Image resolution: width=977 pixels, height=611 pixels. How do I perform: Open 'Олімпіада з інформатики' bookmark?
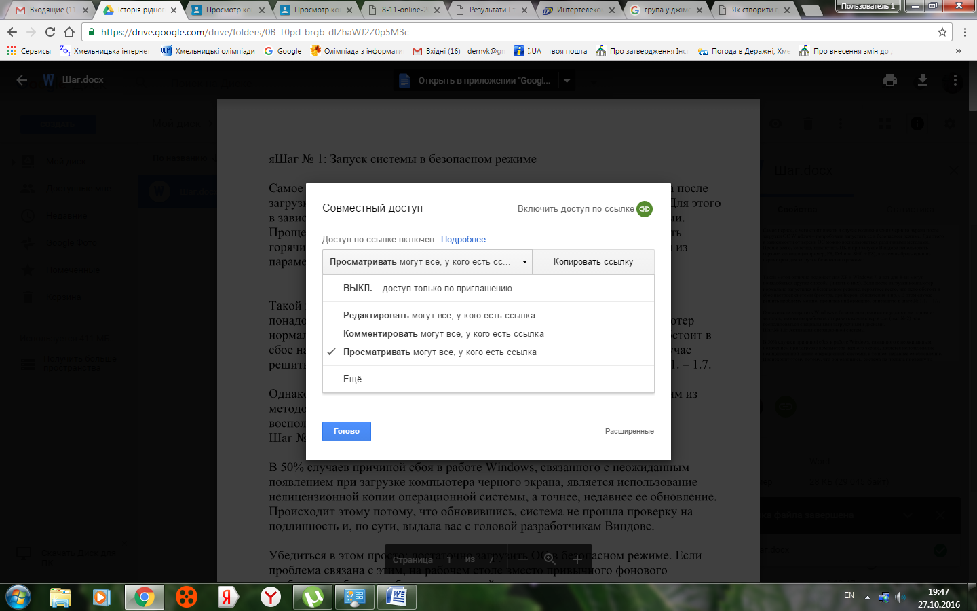click(x=356, y=51)
